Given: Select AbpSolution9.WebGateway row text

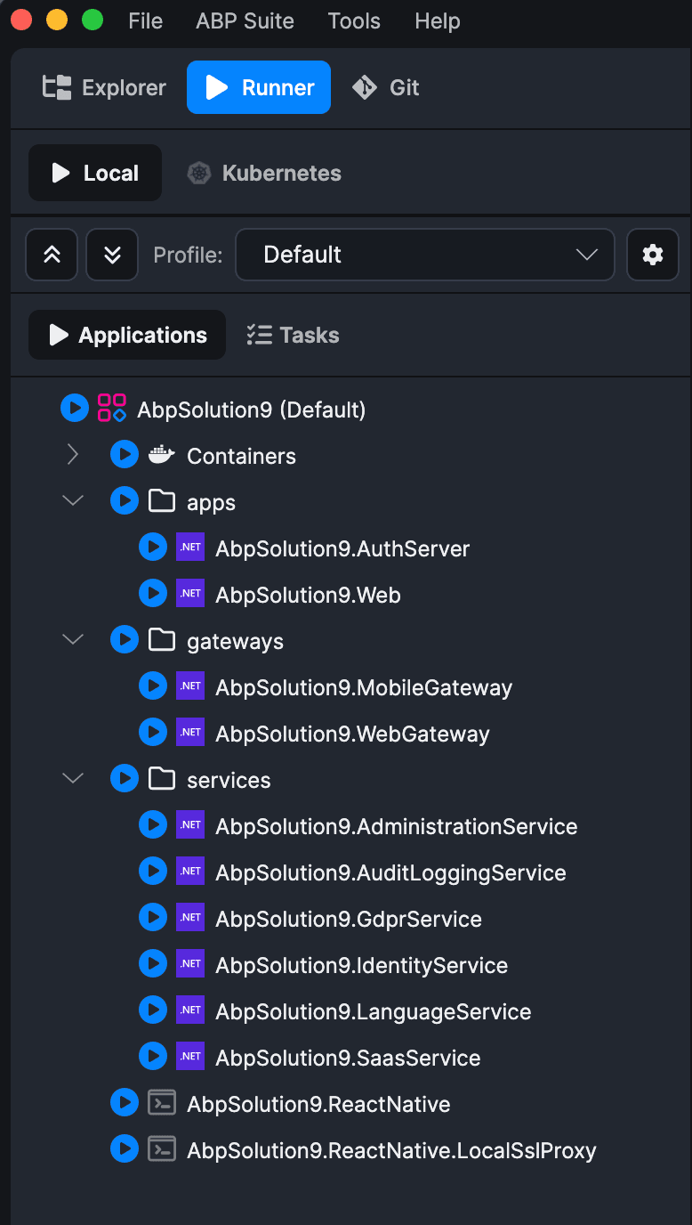Looking at the screenshot, I should pos(352,734).
